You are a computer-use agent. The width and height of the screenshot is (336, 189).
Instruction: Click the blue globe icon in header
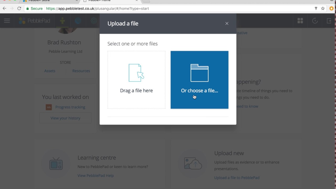(x=78, y=21)
